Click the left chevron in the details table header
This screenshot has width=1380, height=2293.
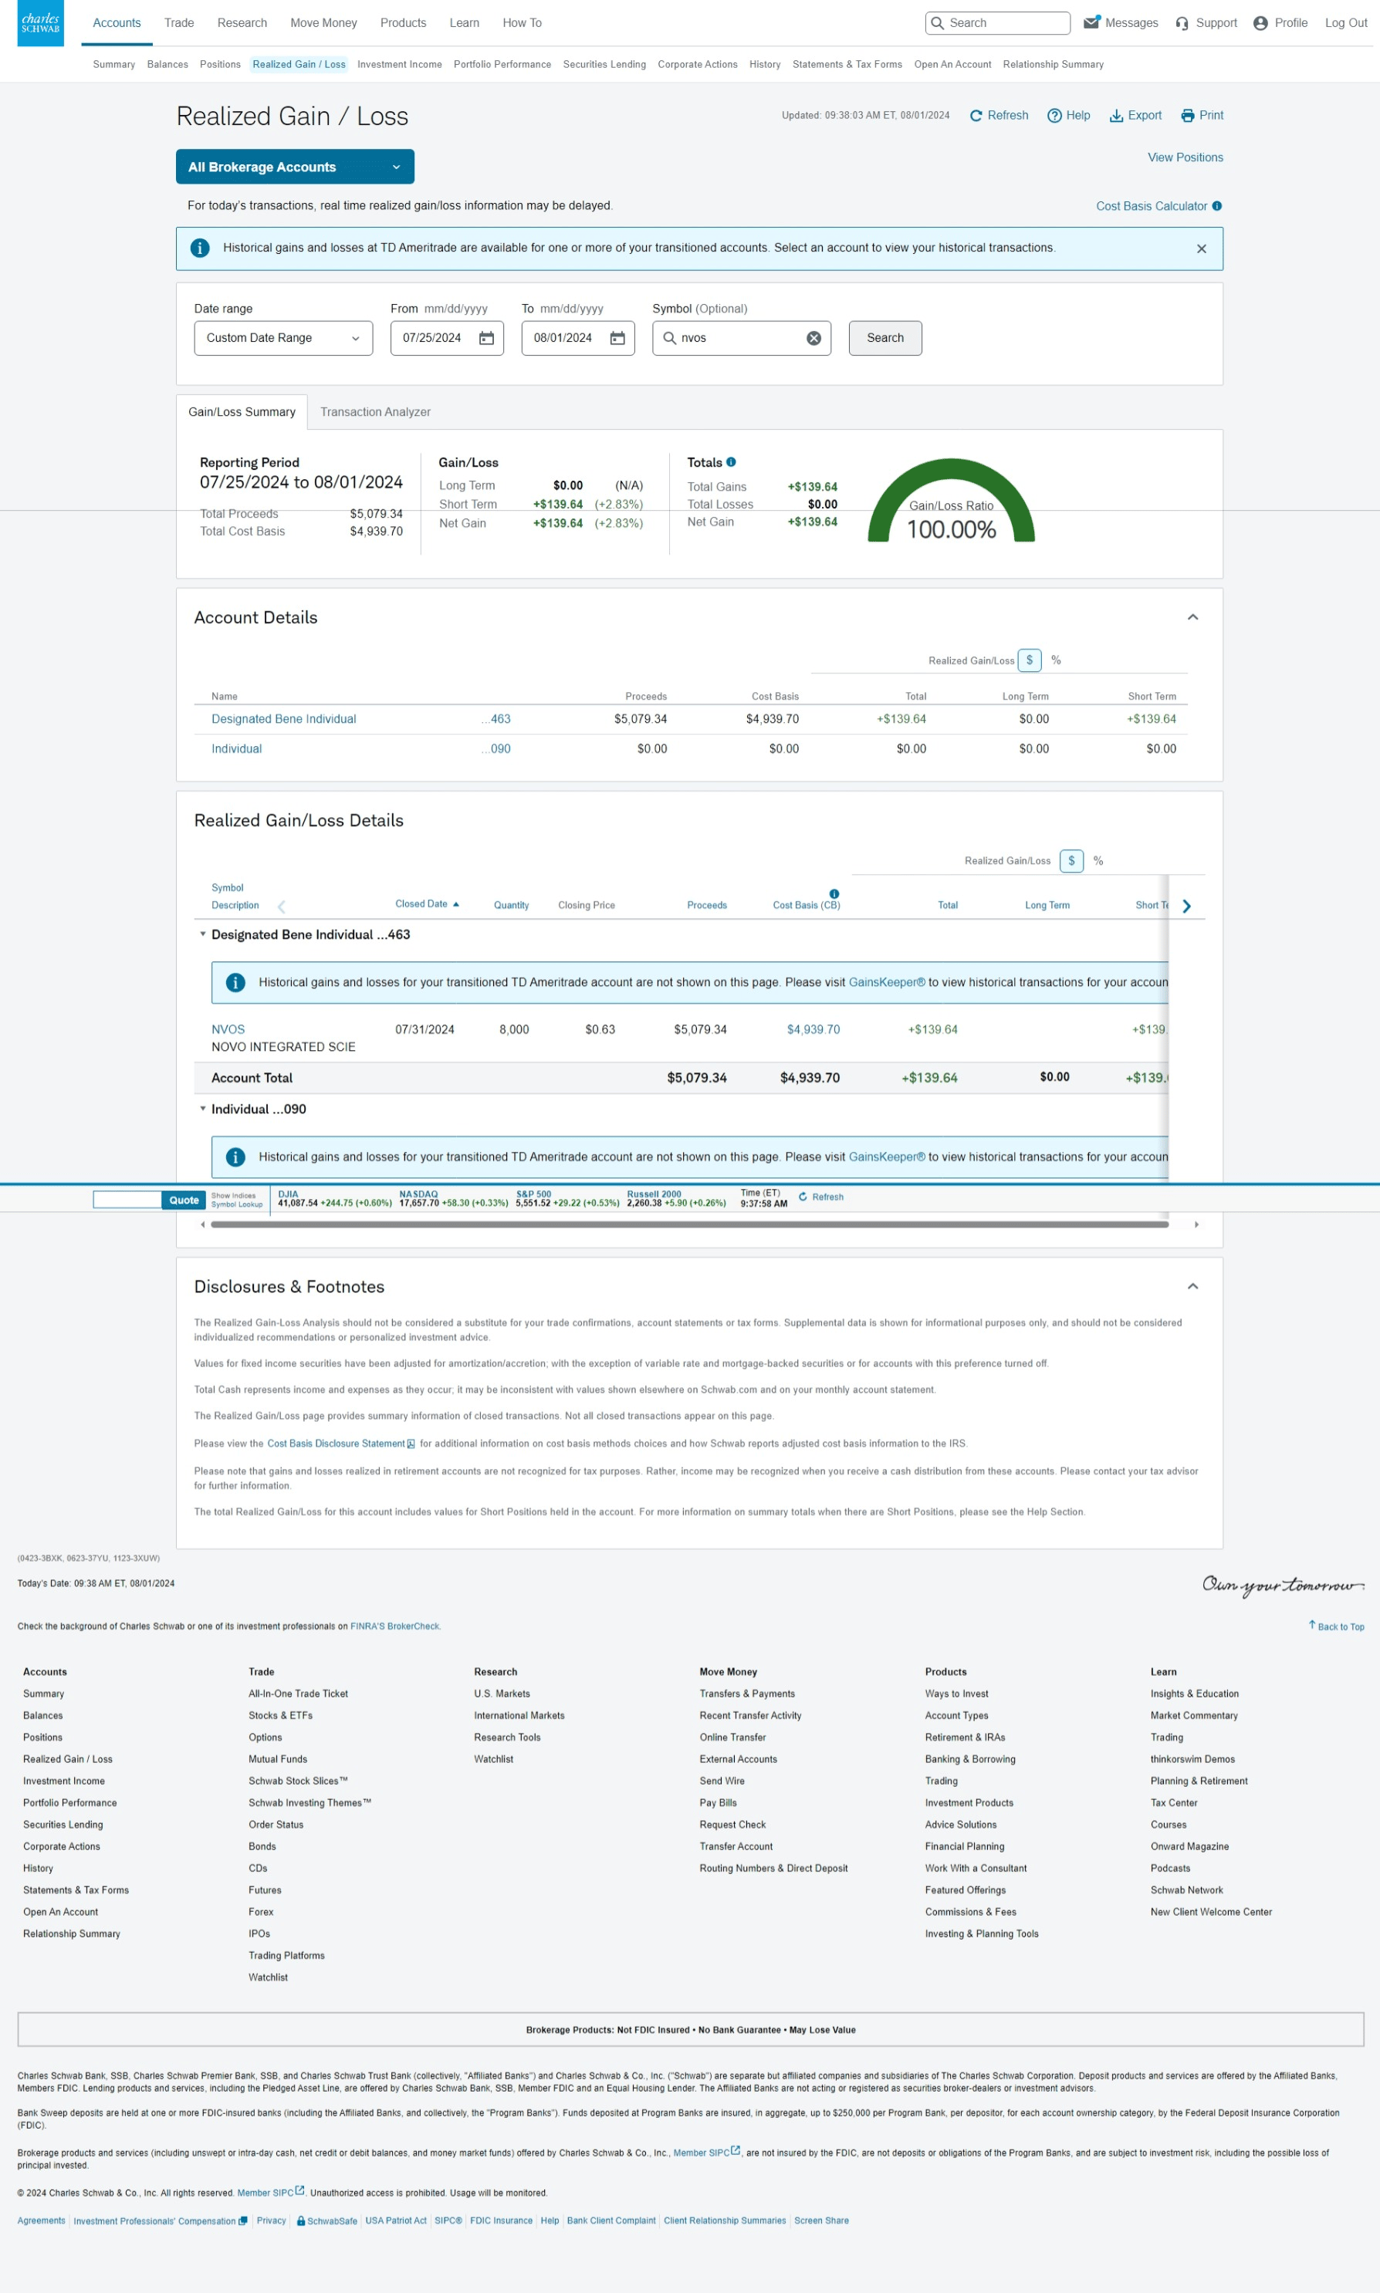[x=281, y=907]
